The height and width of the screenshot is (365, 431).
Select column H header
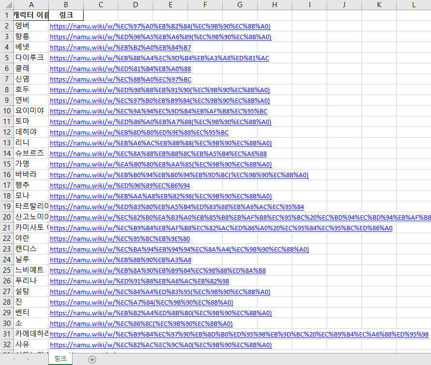click(x=274, y=5)
